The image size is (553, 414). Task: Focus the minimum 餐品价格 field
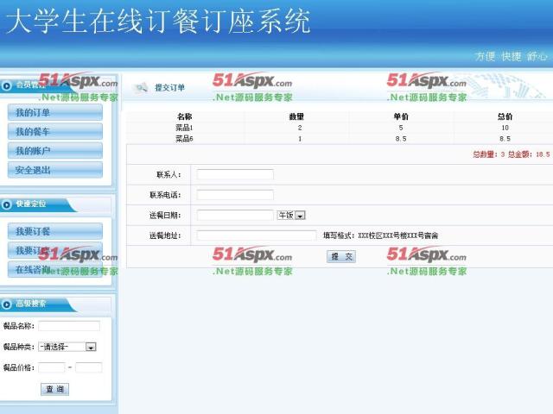pos(52,367)
